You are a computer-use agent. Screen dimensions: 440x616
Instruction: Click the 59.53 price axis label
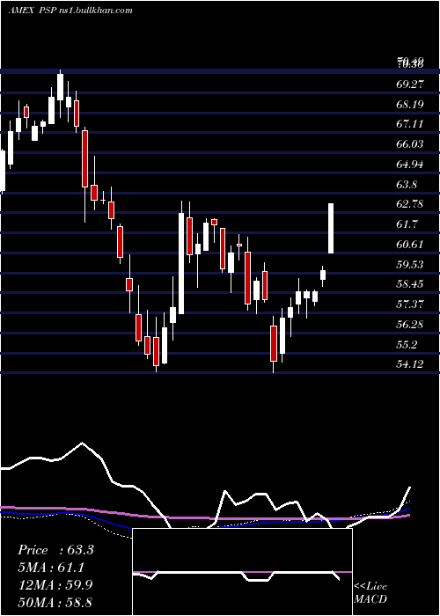click(410, 264)
